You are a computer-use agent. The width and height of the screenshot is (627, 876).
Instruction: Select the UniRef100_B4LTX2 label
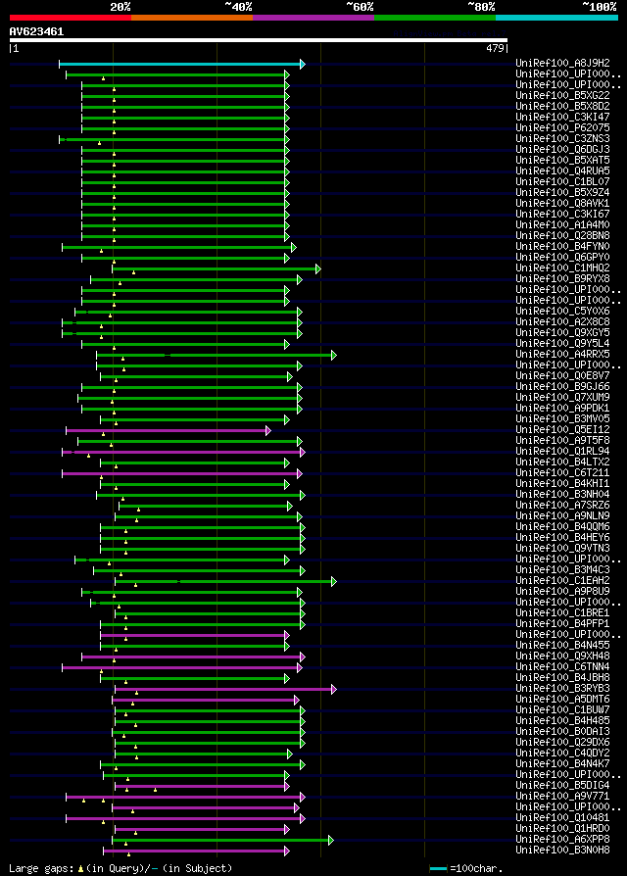point(562,462)
